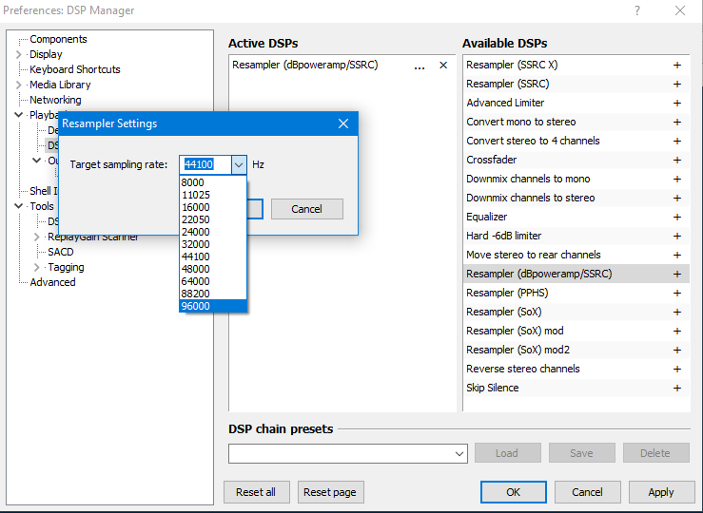This screenshot has width=703, height=513.
Task: Collapse the sampling rate dropdown arrow
Action: point(239,164)
